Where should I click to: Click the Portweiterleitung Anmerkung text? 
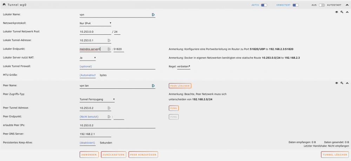(231, 49)
